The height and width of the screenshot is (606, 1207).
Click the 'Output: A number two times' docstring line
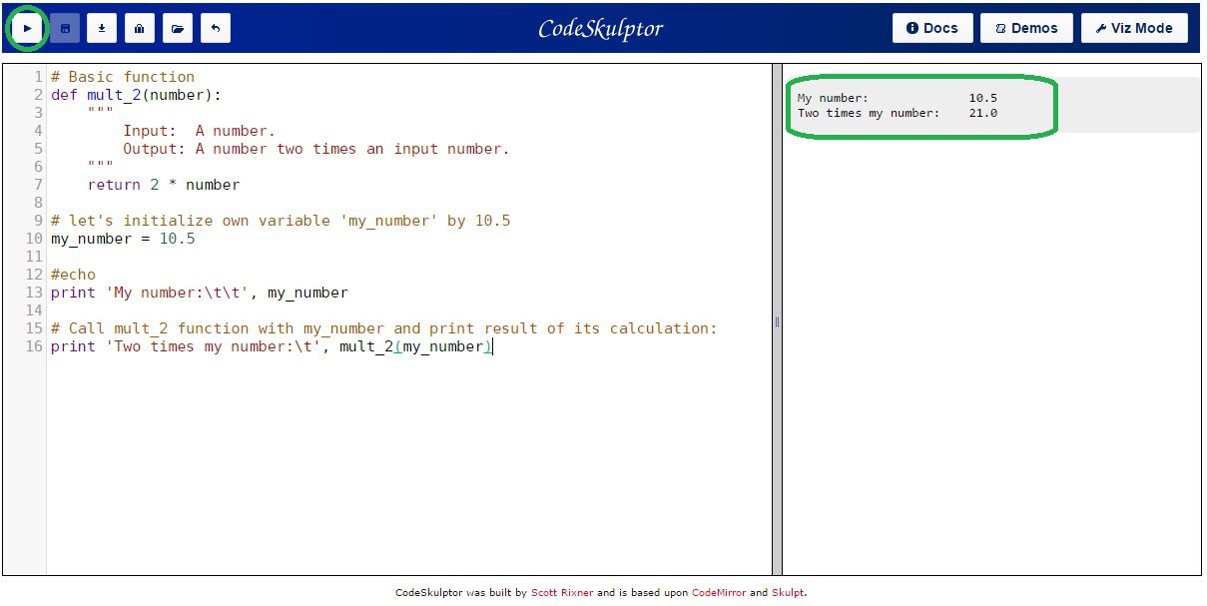pyautogui.click(x=316, y=149)
